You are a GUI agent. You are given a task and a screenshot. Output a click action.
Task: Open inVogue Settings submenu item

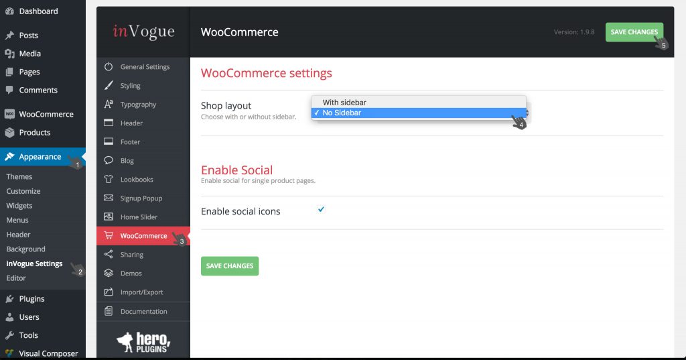[x=35, y=263]
